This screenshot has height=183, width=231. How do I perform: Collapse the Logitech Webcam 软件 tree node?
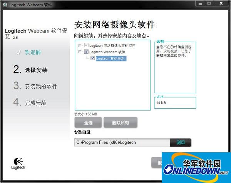[x=80, y=52]
